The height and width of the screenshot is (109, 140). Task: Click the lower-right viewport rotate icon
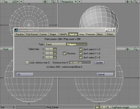(132, 49)
